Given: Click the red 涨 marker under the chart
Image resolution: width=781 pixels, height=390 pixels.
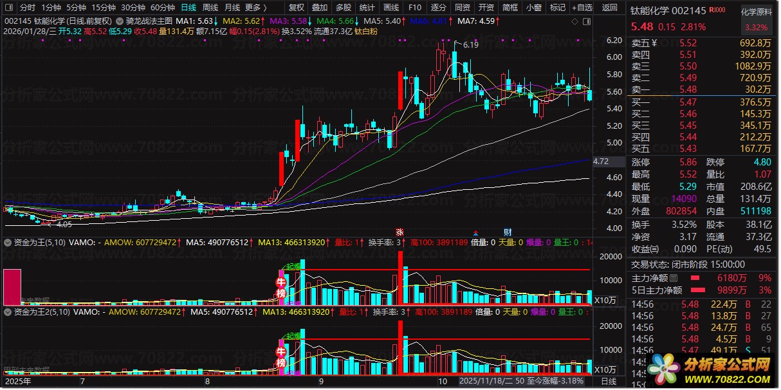Looking at the screenshot, I should pyautogui.click(x=400, y=232).
